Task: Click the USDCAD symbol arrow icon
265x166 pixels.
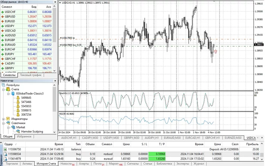Action: point(2,31)
